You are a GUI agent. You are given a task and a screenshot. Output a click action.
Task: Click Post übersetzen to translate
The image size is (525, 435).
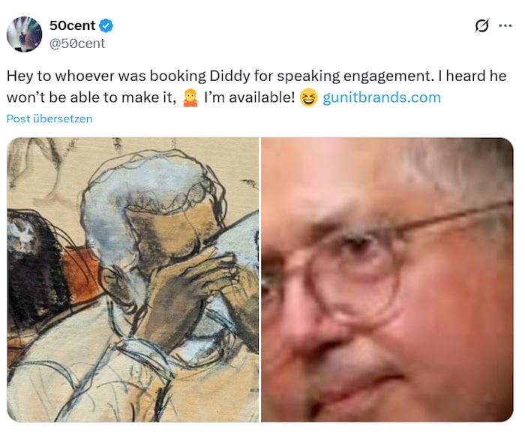click(49, 118)
